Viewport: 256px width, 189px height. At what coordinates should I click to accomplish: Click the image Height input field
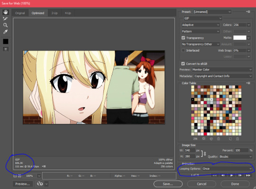coord(190,156)
